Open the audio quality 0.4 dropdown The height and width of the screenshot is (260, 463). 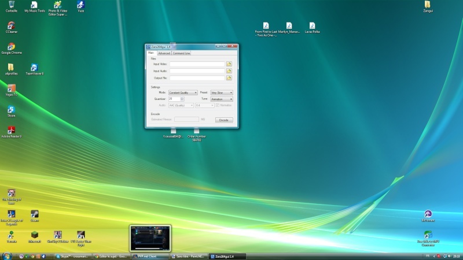coord(204,105)
